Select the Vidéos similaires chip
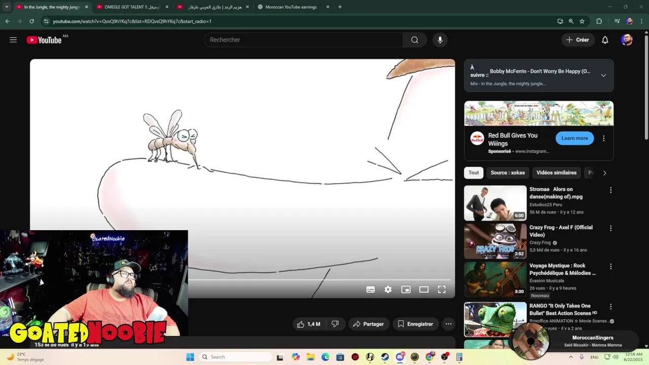 pos(556,173)
